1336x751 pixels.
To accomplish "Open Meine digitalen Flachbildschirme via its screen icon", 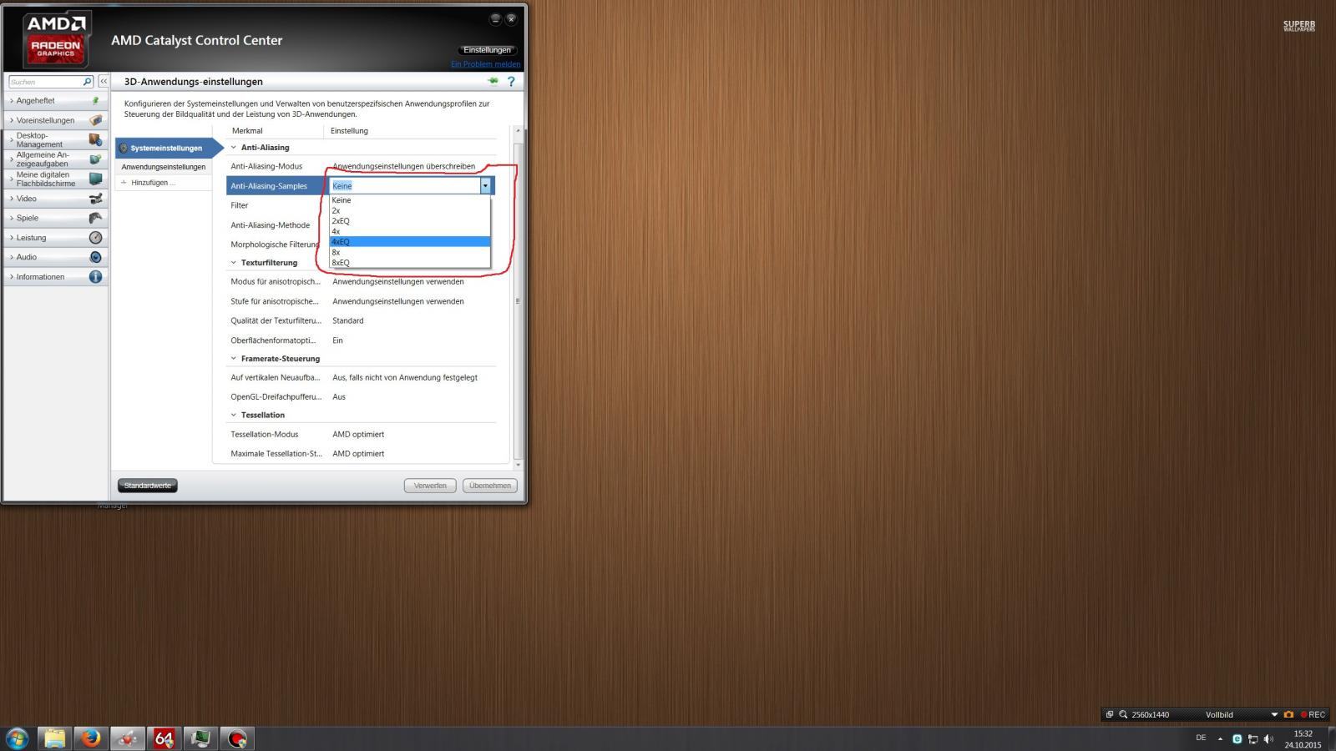I will click(x=95, y=179).
